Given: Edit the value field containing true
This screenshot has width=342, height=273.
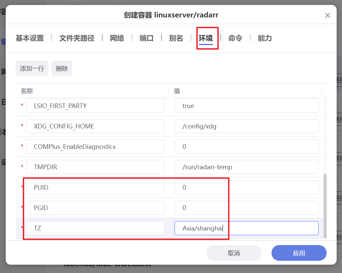Looking at the screenshot, I should 246,106.
